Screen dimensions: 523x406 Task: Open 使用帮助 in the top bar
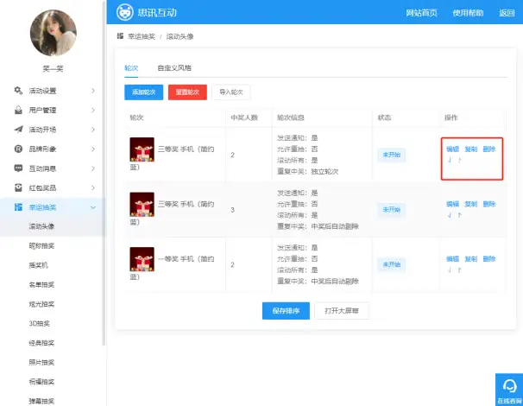(x=468, y=13)
